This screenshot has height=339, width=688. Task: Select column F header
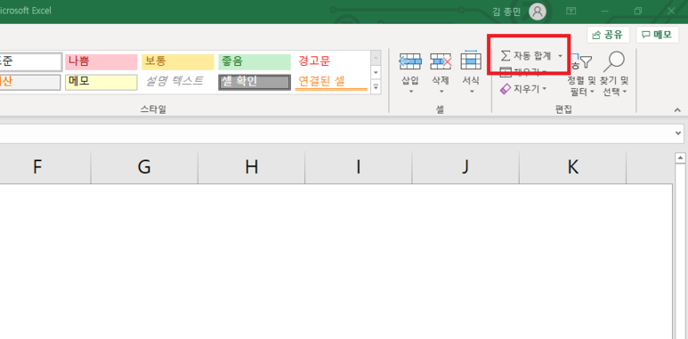click(x=45, y=167)
